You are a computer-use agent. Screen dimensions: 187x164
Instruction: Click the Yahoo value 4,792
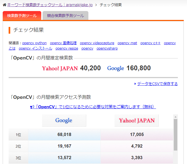(137, 146)
